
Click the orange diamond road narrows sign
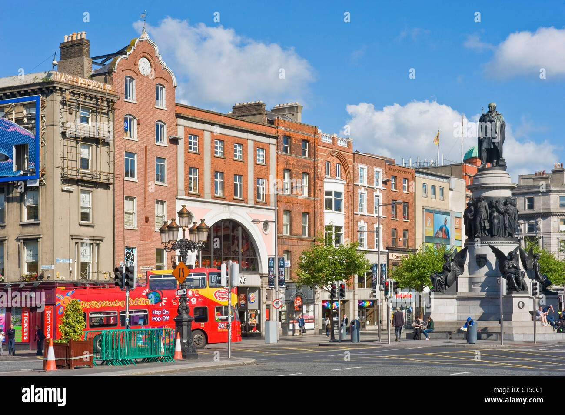tap(181, 272)
